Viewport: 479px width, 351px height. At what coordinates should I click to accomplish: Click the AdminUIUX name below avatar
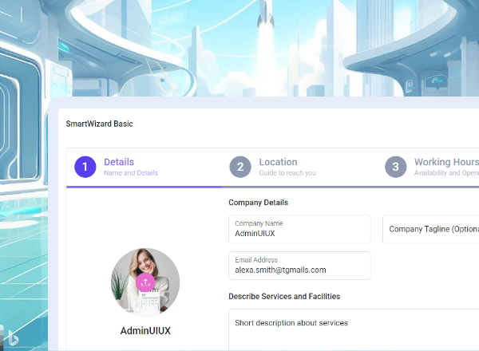[x=145, y=330]
